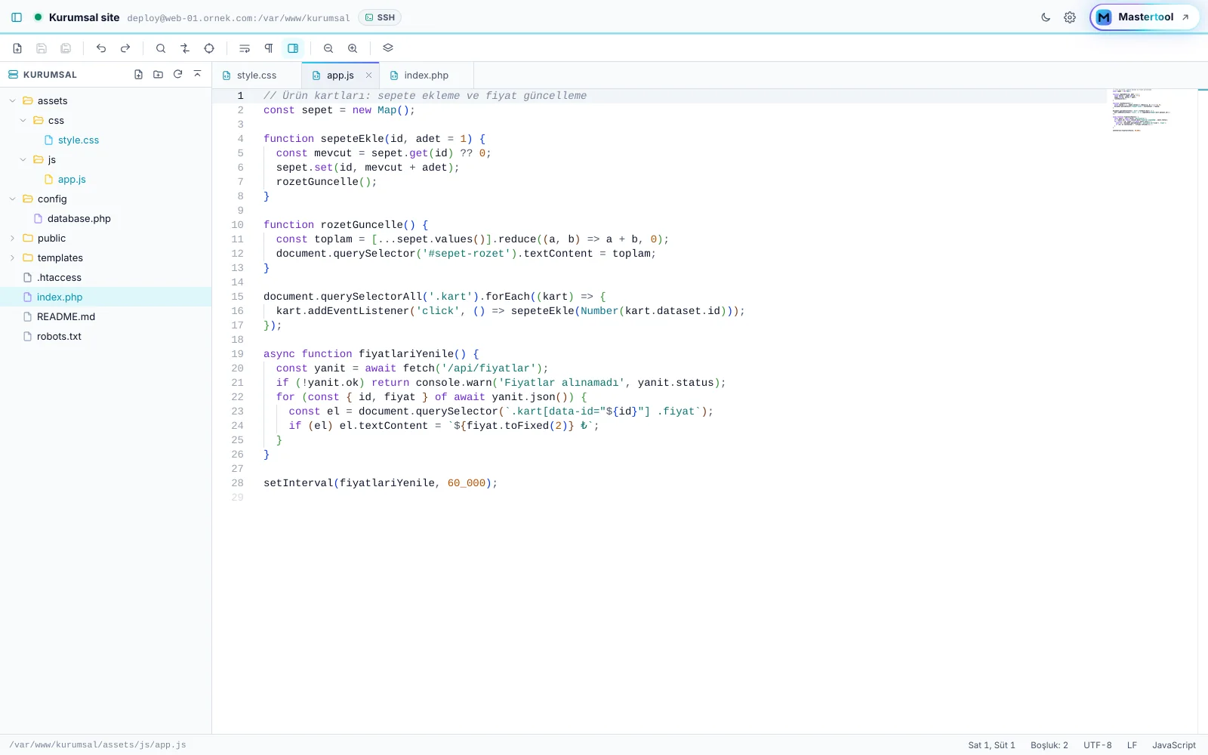Add a new file in KURUMSAL explorer
This screenshot has height=755, width=1208.
[x=139, y=75]
